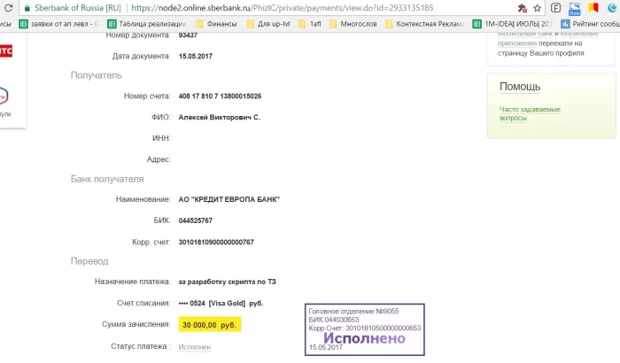Select debit account '•••• 0524 [Visa Gold] руб.'

[221, 304]
